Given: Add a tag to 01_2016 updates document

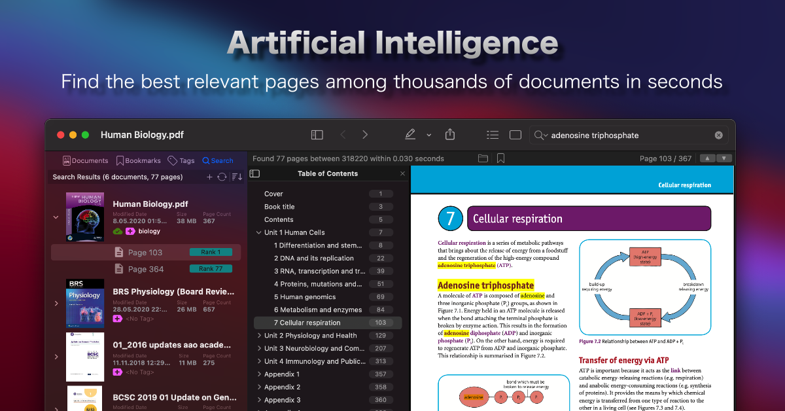Looking at the screenshot, I should click(118, 372).
